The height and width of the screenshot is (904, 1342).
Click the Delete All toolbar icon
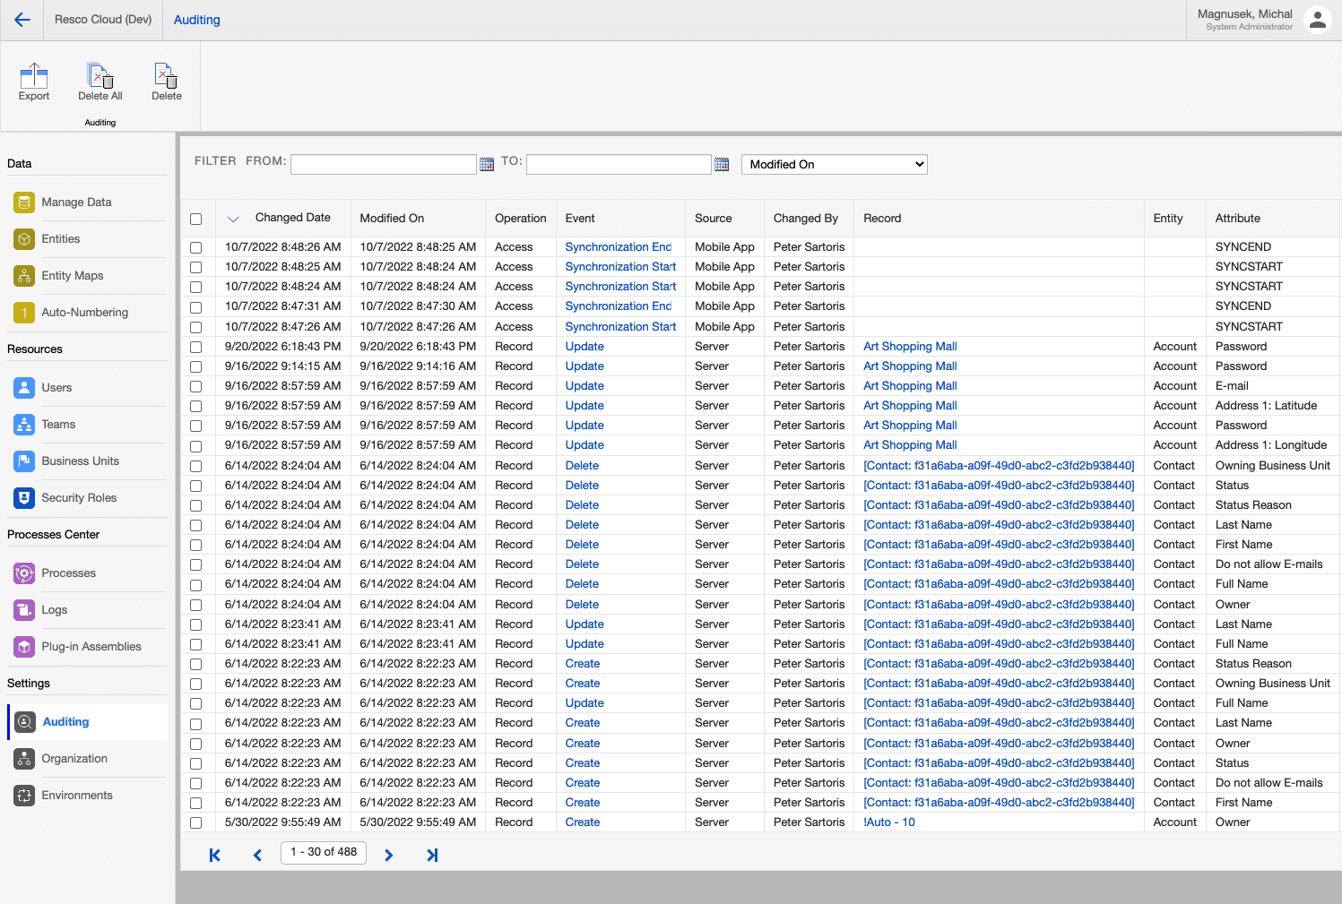(100, 77)
